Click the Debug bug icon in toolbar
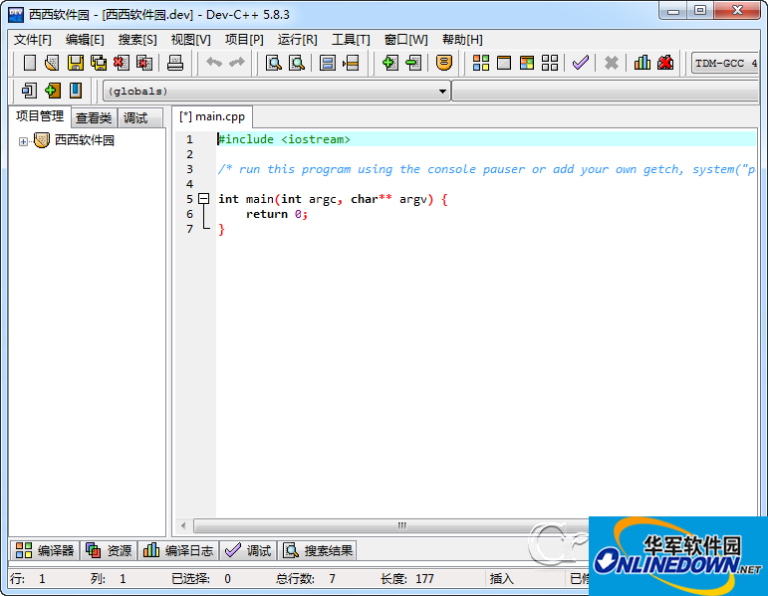 [665, 63]
